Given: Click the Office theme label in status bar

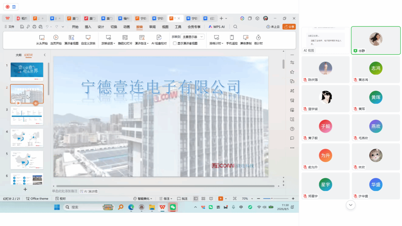Looking at the screenshot, I should [x=37, y=199].
